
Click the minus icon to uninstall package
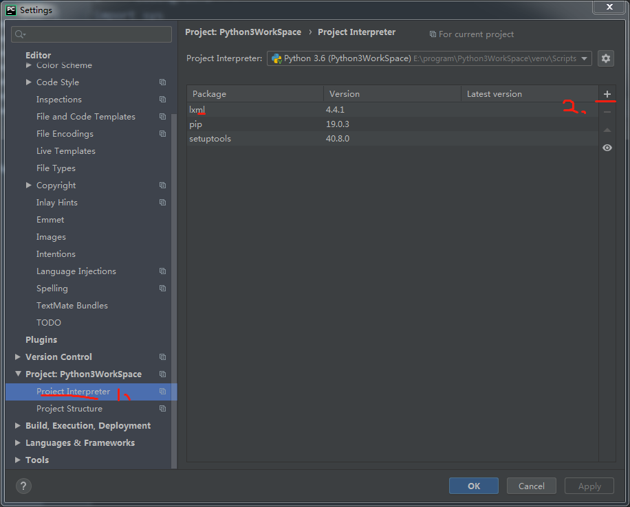pyautogui.click(x=607, y=112)
